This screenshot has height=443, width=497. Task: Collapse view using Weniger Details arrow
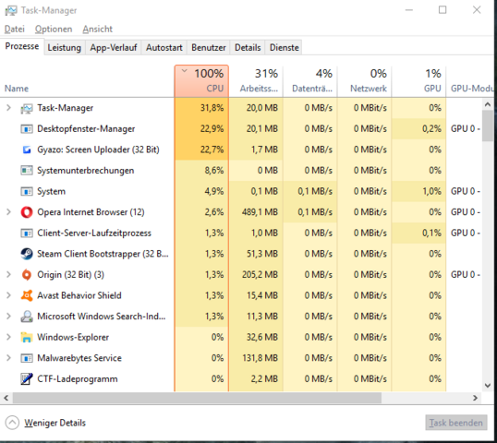pos(12,423)
